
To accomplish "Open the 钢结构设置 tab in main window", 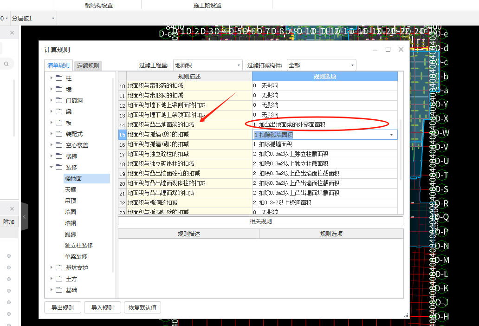I will click(x=99, y=5).
